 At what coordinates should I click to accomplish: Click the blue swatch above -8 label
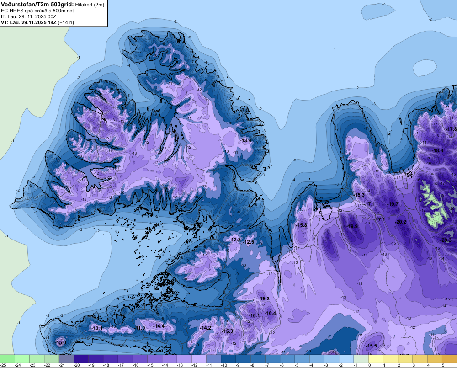pyautogui.click(x=258, y=358)
